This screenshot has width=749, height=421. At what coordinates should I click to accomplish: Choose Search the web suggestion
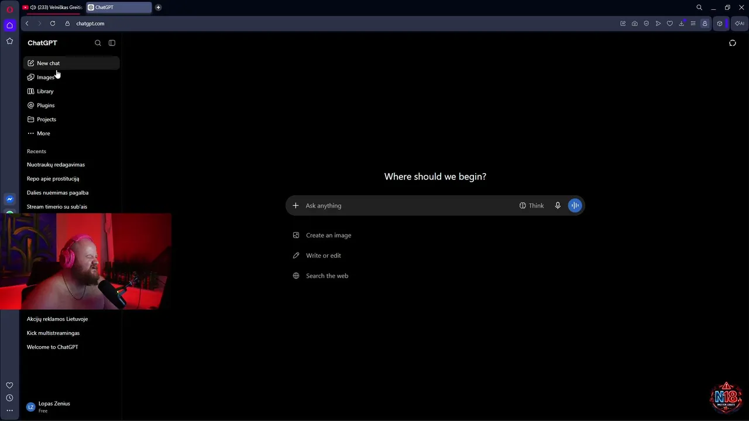click(321, 276)
